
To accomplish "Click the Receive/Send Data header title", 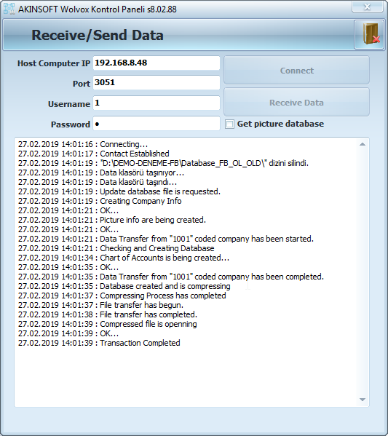I will click(x=98, y=36).
